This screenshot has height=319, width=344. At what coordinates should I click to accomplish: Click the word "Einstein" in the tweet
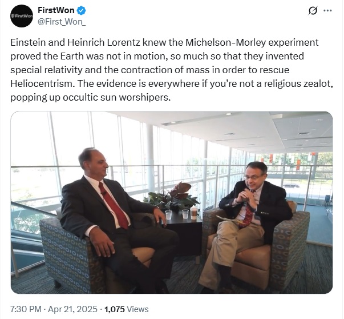click(28, 43)
